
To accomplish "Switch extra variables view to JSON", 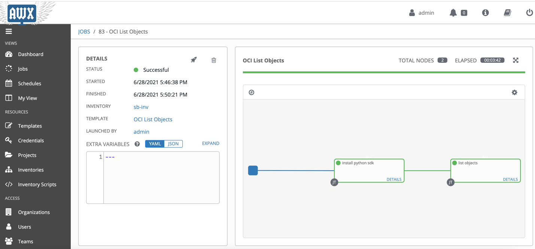I will click(x=173, y=144).
